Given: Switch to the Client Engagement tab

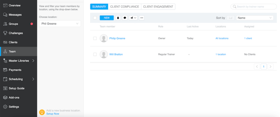Looking at the screenshot, I should tap(158, 7).
